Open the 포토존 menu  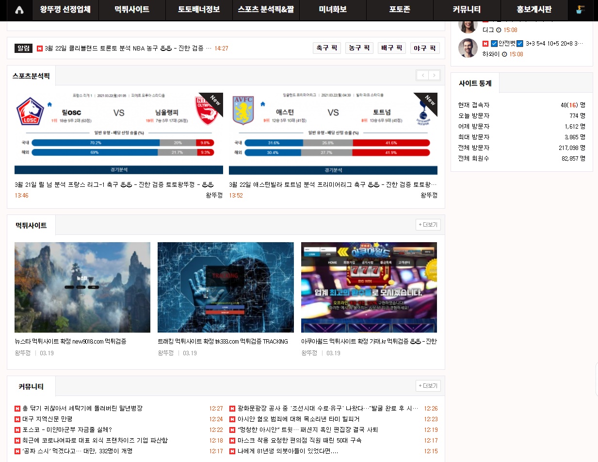(x=400, y=10)
